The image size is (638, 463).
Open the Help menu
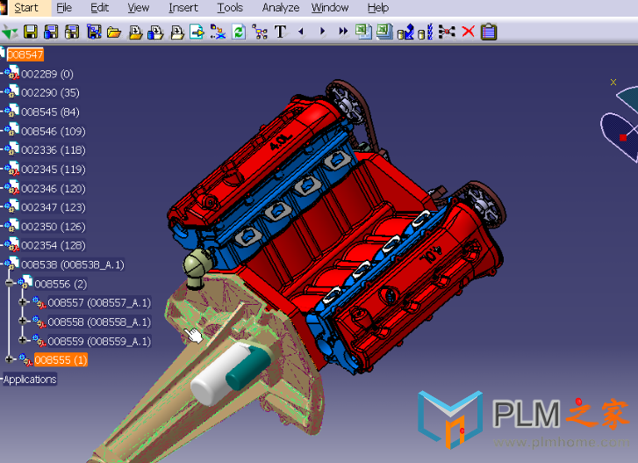pyautogui.click(x=378, y=8)
